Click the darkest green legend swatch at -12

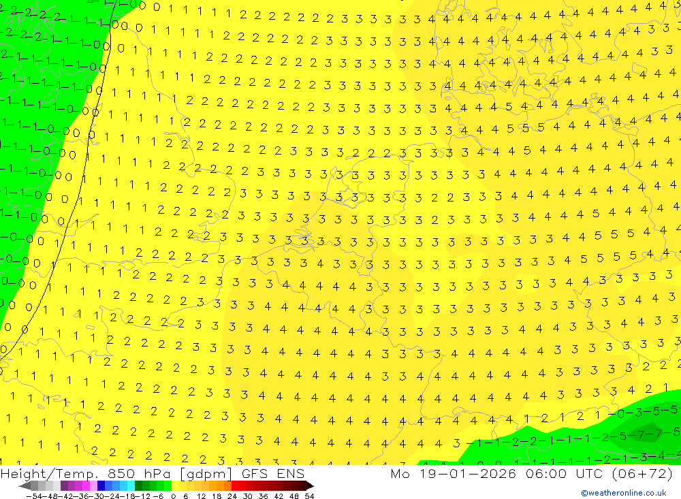click(138, 485)
